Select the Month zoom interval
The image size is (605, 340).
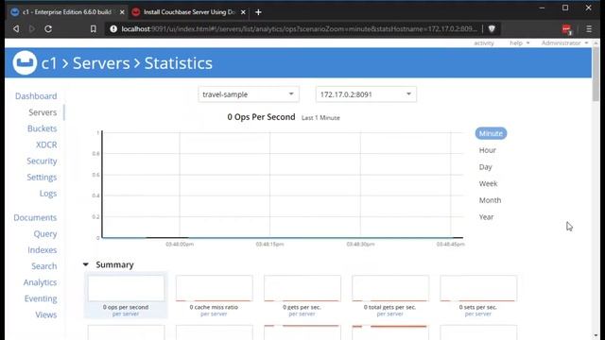490,200
